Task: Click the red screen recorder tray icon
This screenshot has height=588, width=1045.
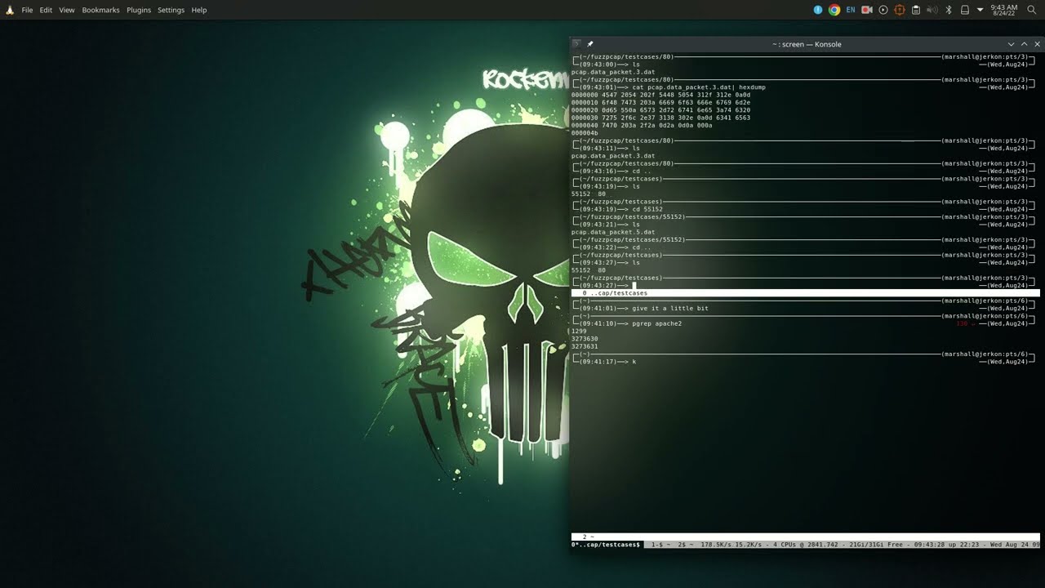Action: (x=867, y=10)
